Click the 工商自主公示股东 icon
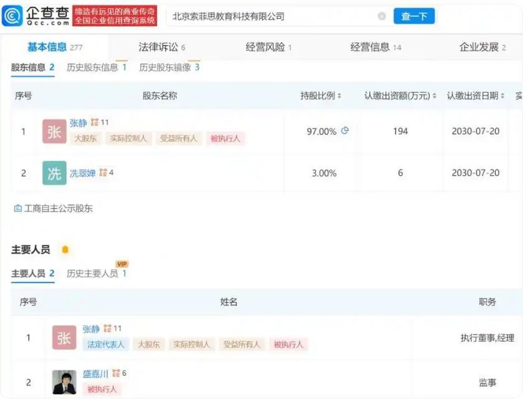The height and width of the screenshot is (404, 527). 18,209
